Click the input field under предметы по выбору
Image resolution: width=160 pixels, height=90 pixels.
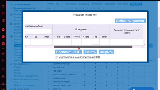38,31
